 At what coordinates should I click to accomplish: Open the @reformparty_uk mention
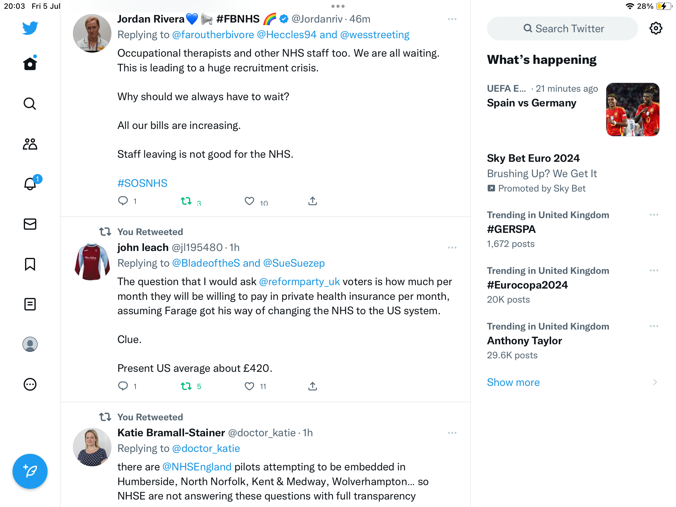tap(300, 282)
